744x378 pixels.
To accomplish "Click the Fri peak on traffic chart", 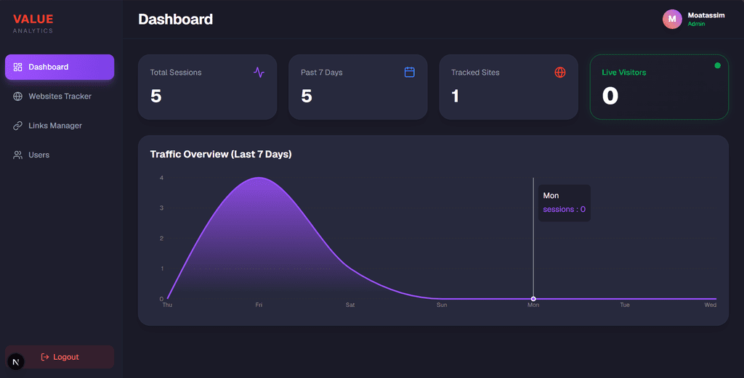I will 259,178.
